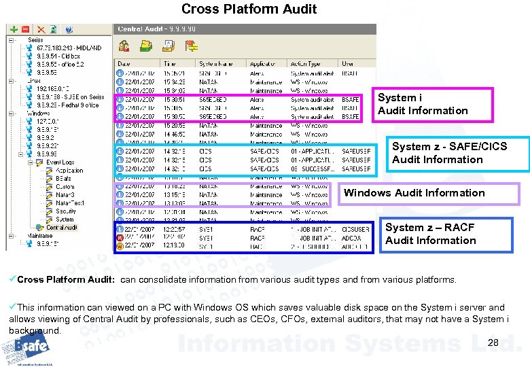Click red R icon on ADCDA RACF row
This screenshot has width=530, height=367.
tap(120, 238)
